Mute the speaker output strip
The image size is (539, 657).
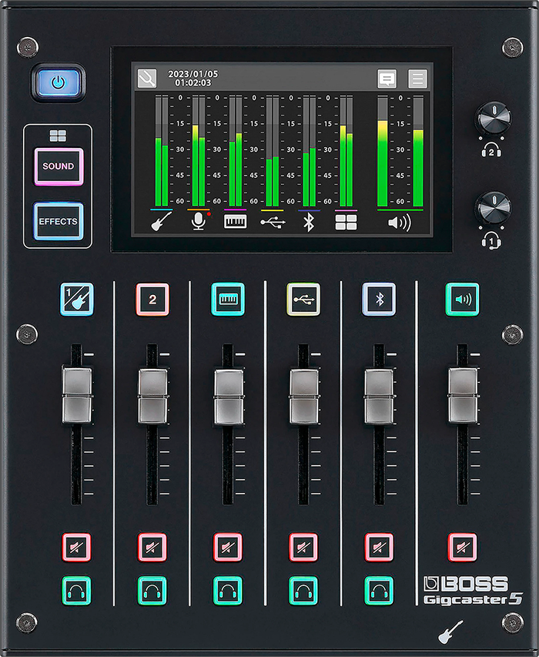462,547
